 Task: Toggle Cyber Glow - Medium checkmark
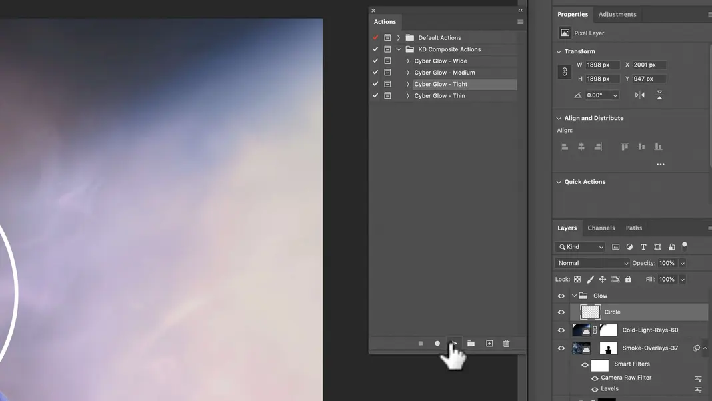click(x=375, y=72)
